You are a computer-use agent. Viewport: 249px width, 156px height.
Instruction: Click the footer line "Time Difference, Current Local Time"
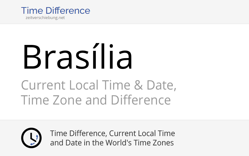coord(112,134)
